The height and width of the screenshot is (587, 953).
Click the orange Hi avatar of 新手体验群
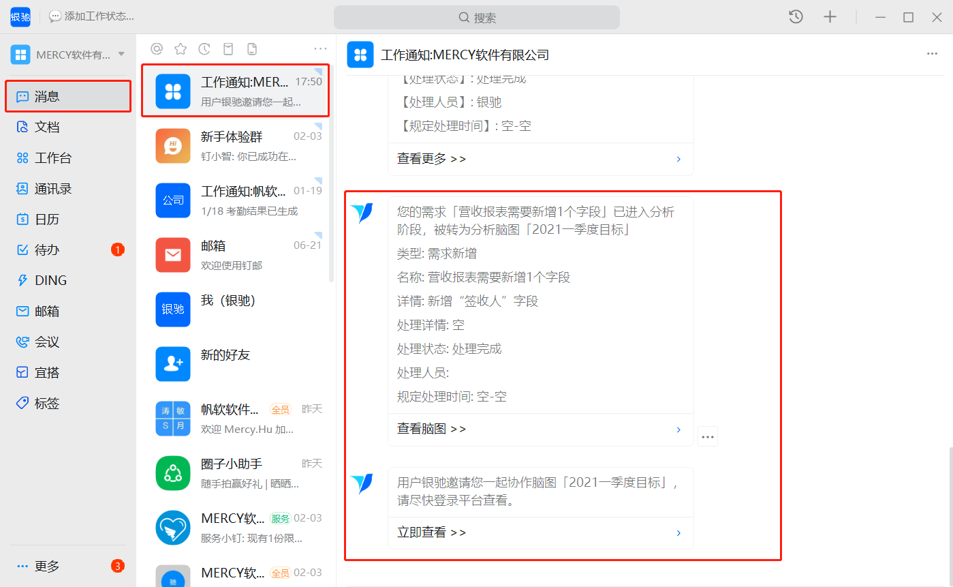tap(173, 146)
